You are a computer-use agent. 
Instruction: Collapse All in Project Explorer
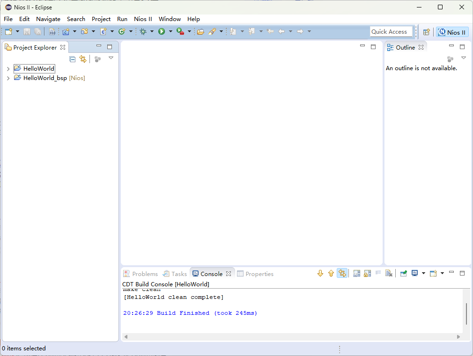coord(73,59)
